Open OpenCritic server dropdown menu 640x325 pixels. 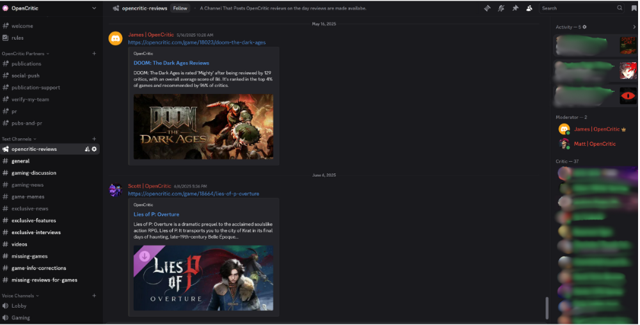click(x=94, y=8)
